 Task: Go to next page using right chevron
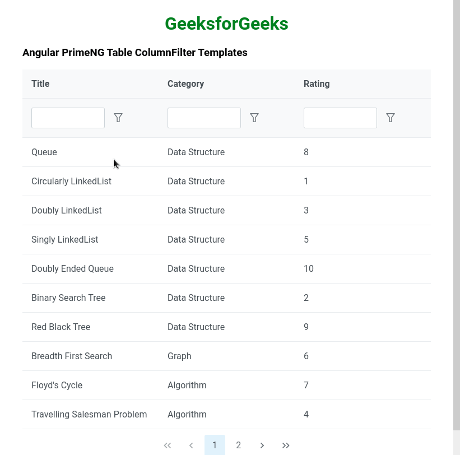262,445
